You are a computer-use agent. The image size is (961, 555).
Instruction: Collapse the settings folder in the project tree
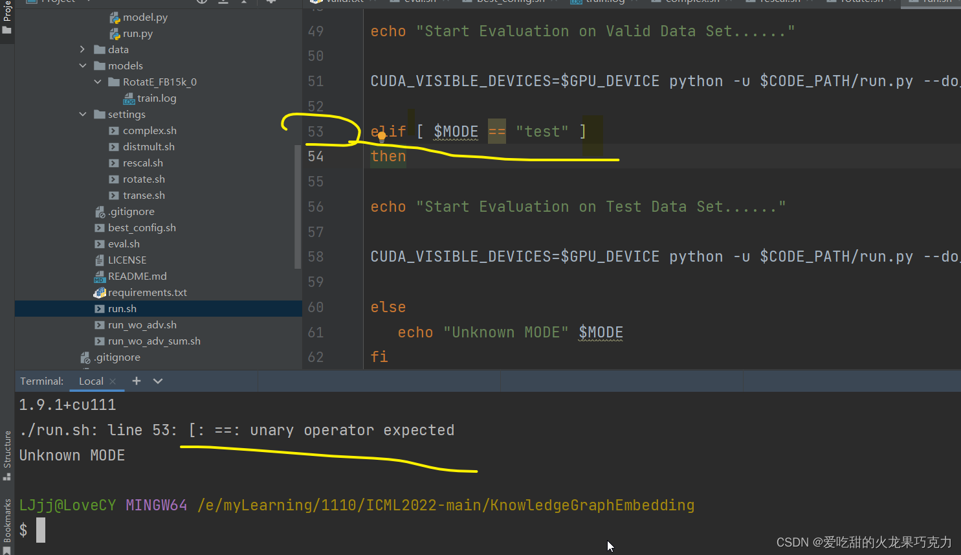83,114
